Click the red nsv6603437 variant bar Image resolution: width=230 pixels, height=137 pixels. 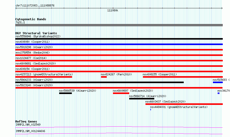point(184,104)
